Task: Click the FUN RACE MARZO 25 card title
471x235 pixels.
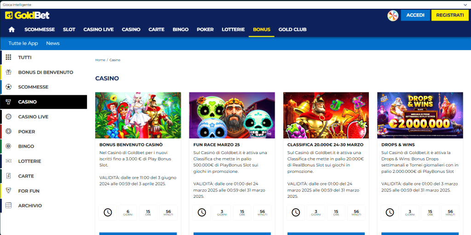Action: 216,144
